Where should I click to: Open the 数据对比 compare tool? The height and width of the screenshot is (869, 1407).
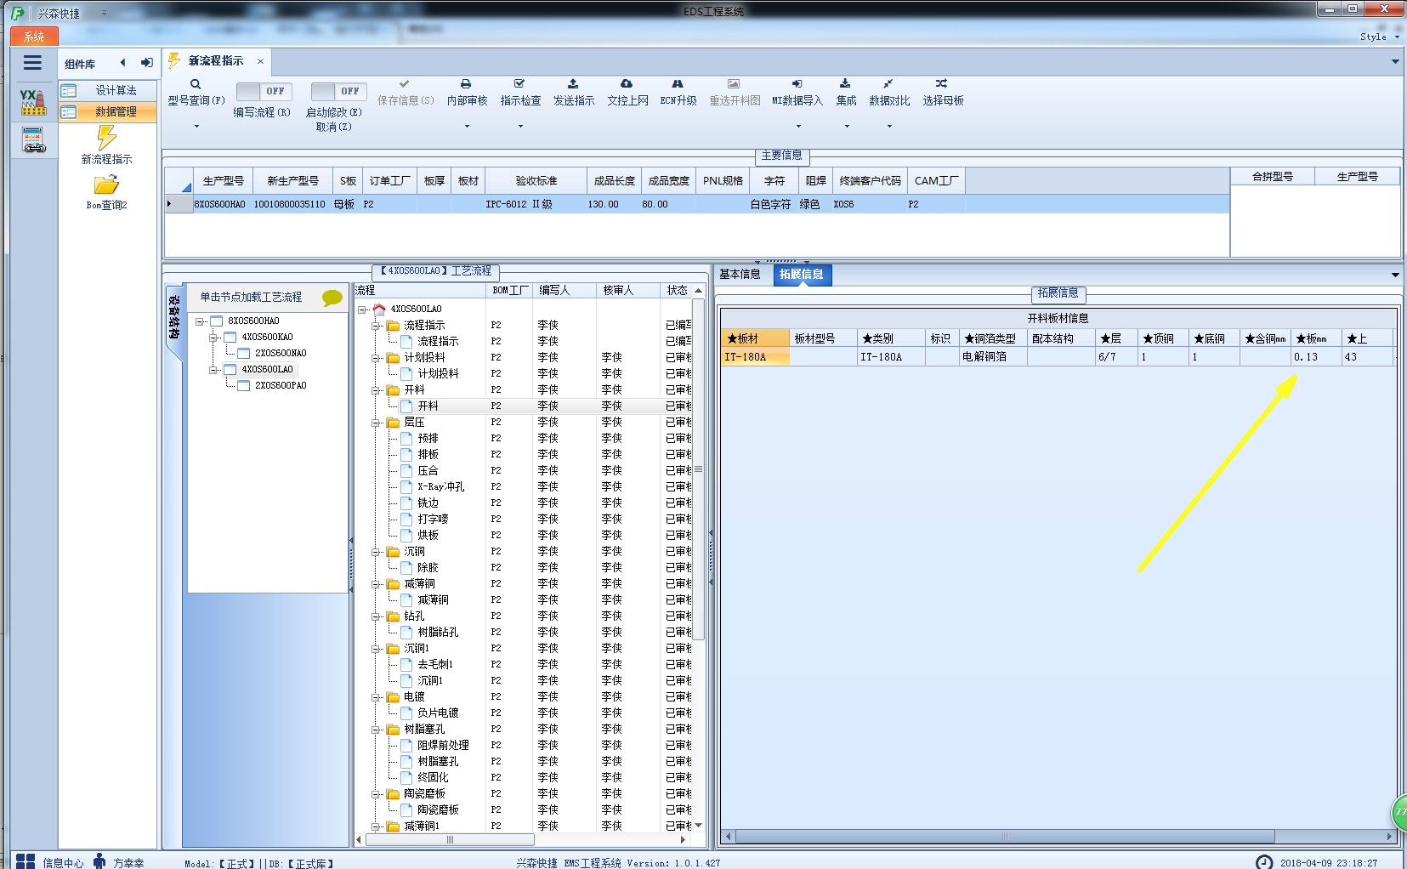(x=889, y=92)
